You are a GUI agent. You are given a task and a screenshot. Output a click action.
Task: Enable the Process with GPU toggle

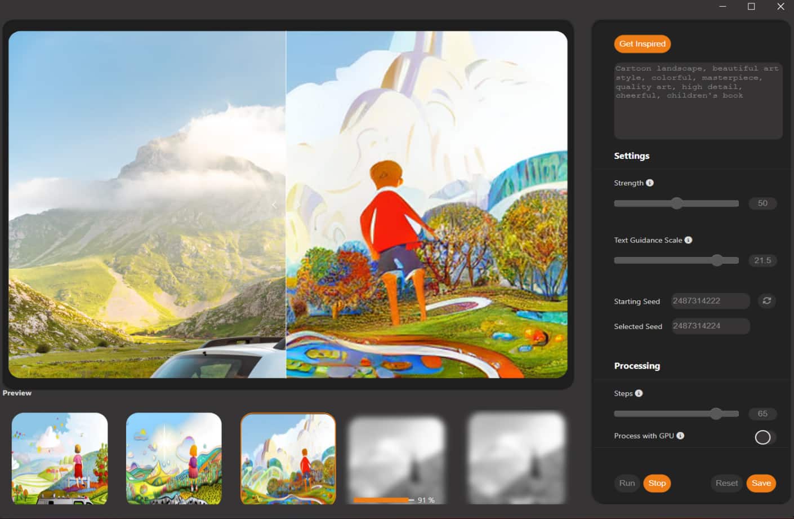(x=764, y=437)
